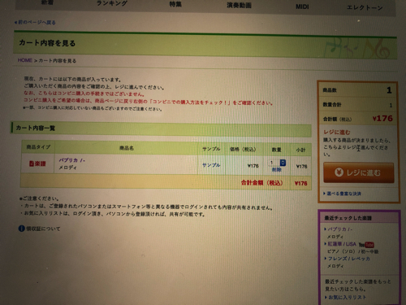Open the 特集 tab
406x305 pixels.
(x=175, y=4)
